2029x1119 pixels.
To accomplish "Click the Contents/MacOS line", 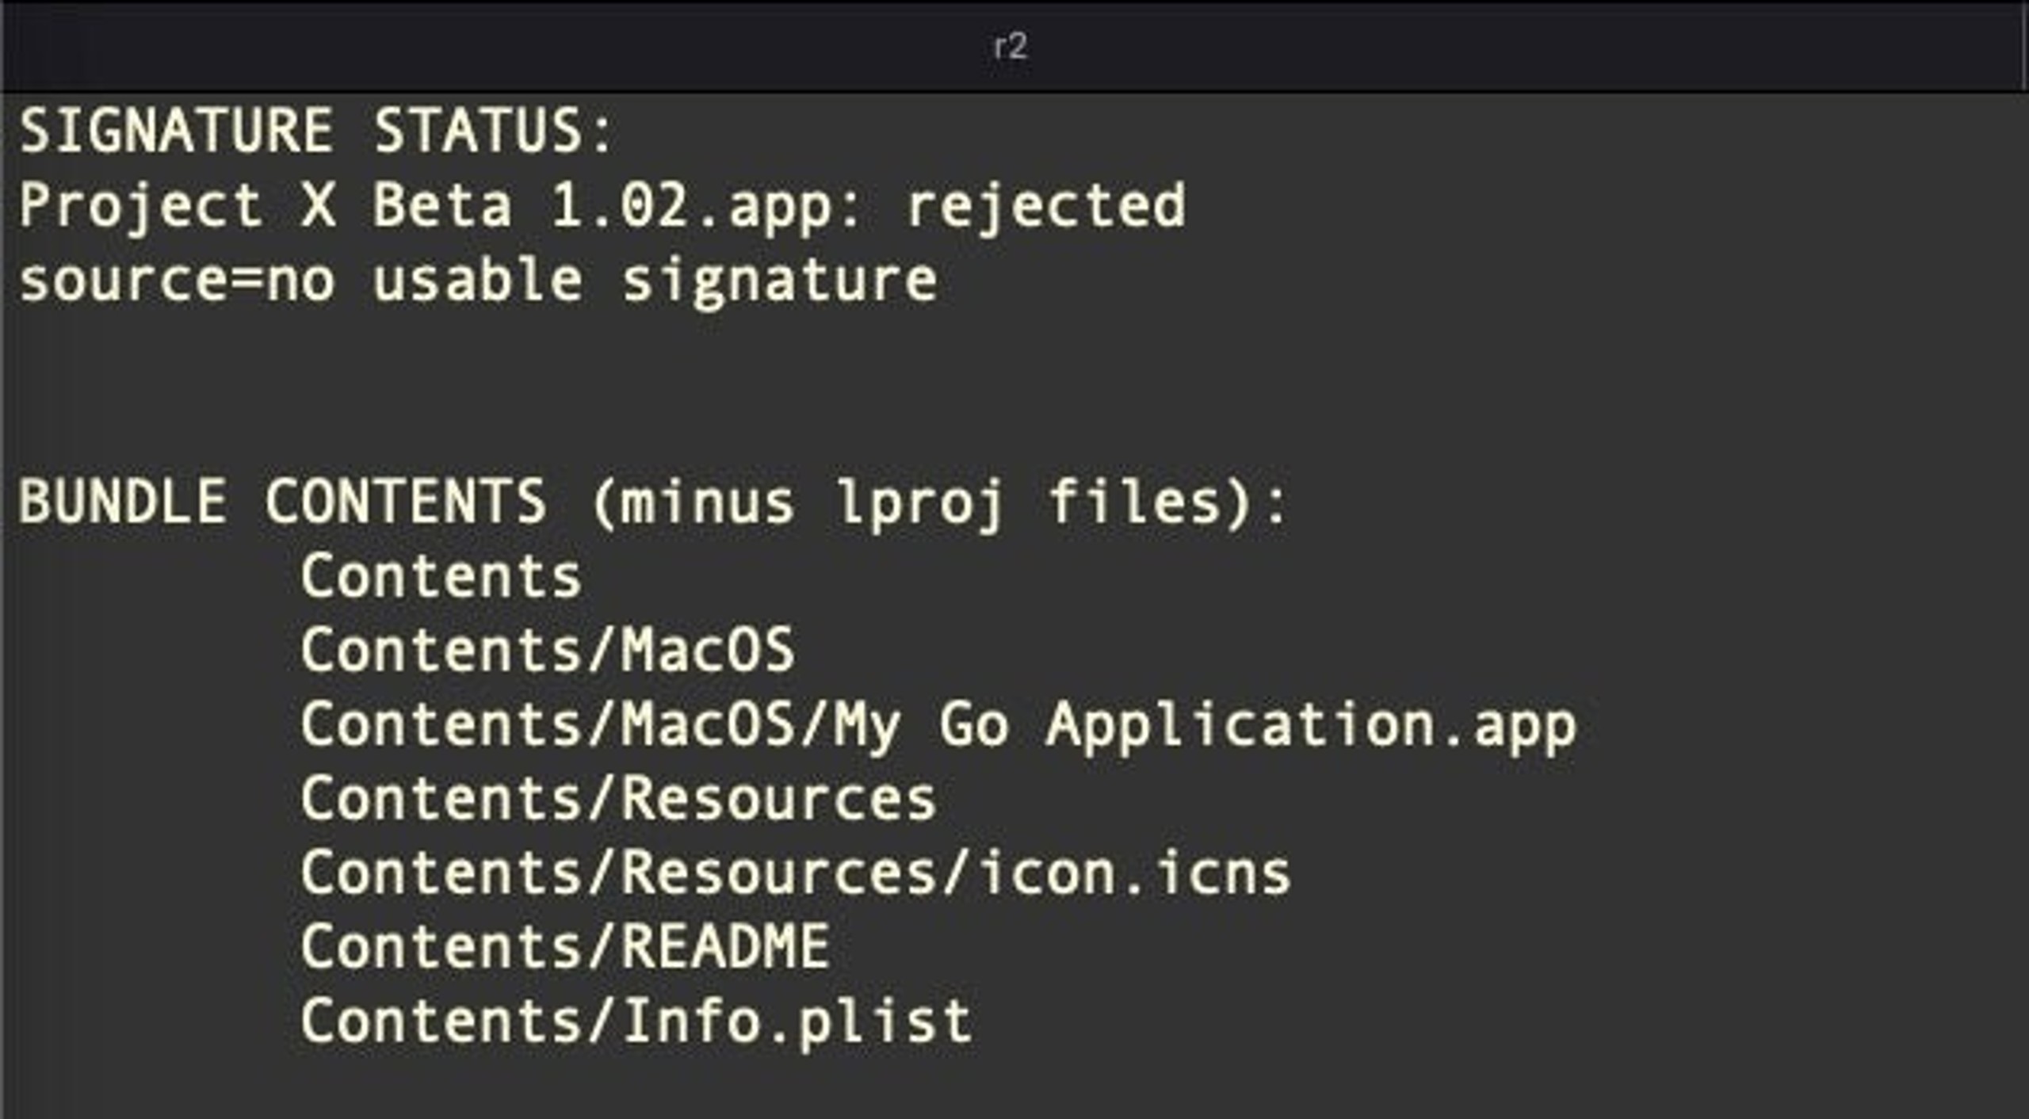I will 547,651.
